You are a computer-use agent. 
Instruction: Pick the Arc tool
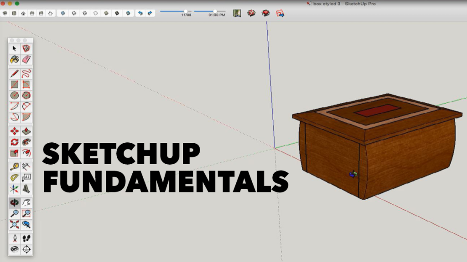coord(14,106)
